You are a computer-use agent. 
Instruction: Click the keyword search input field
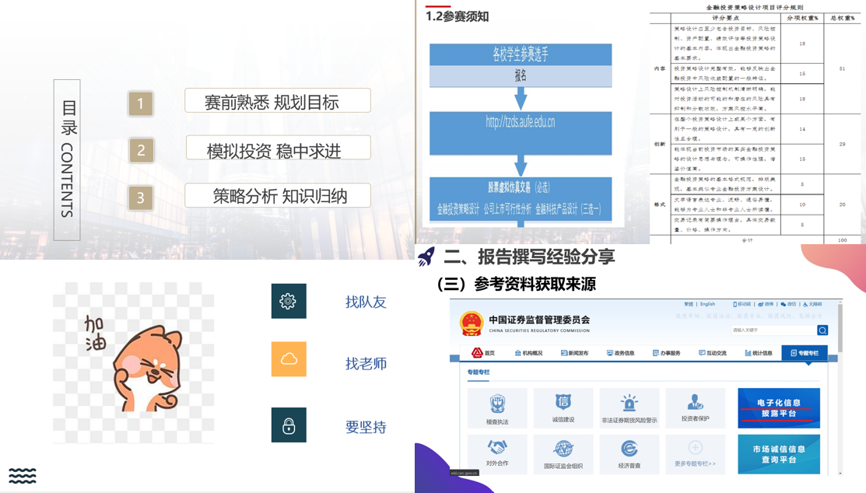773,330
